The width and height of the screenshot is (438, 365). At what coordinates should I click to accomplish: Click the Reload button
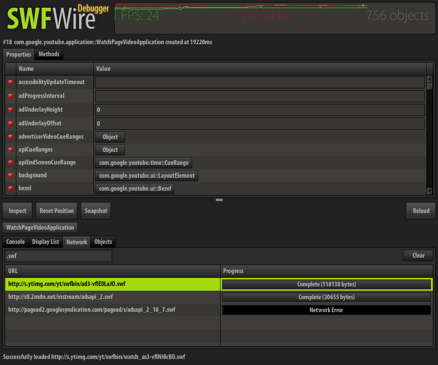point(421,211)
